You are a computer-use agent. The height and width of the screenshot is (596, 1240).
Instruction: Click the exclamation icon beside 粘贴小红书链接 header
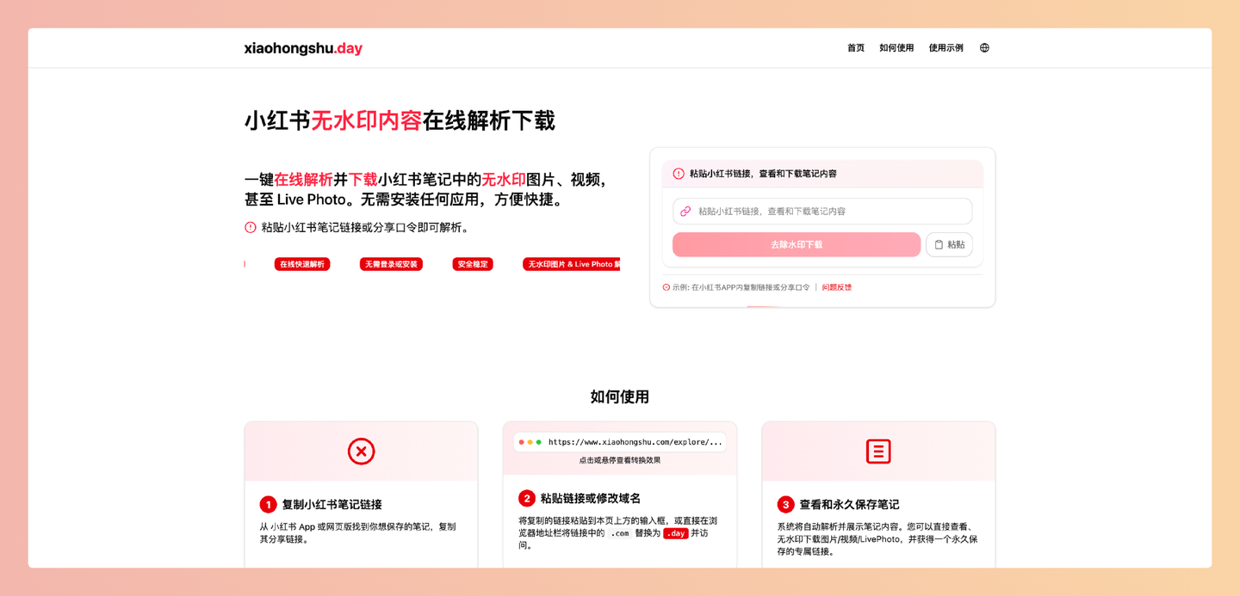point(679,173)
